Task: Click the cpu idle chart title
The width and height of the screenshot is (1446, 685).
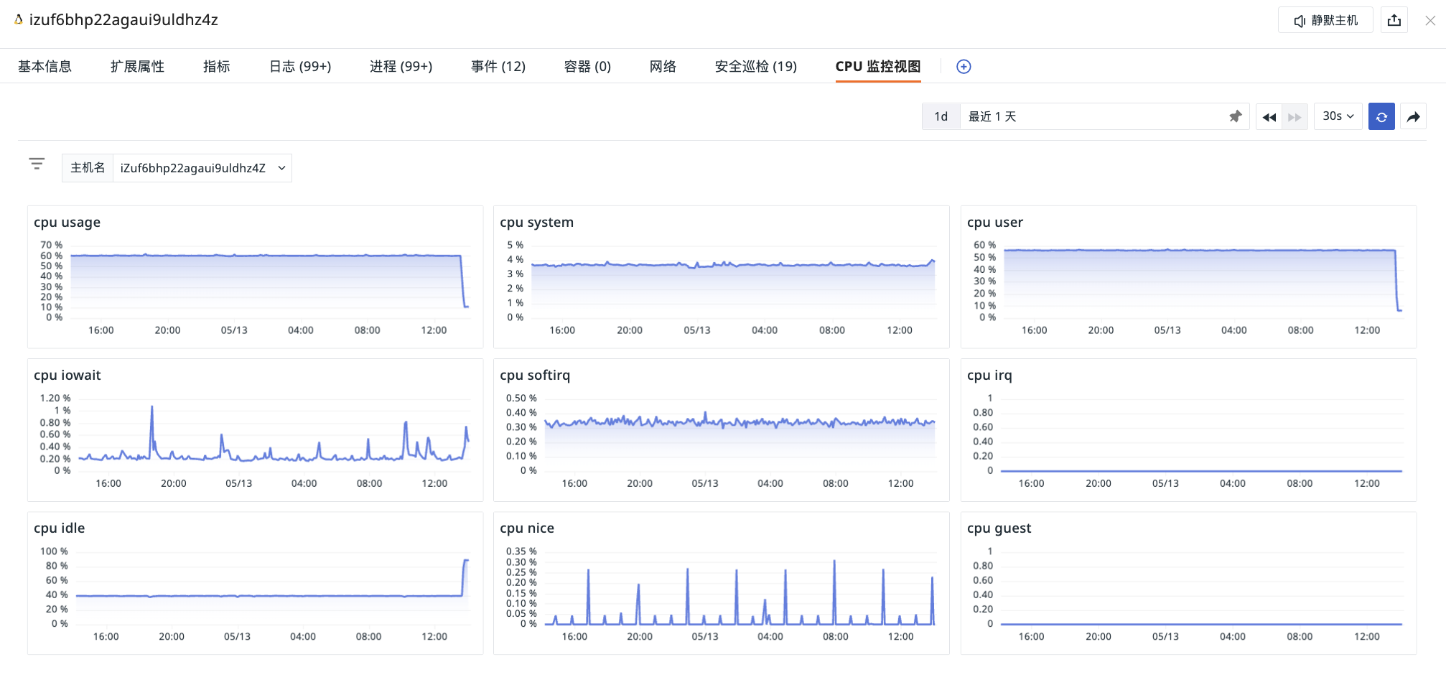Action: click(59, 528)
